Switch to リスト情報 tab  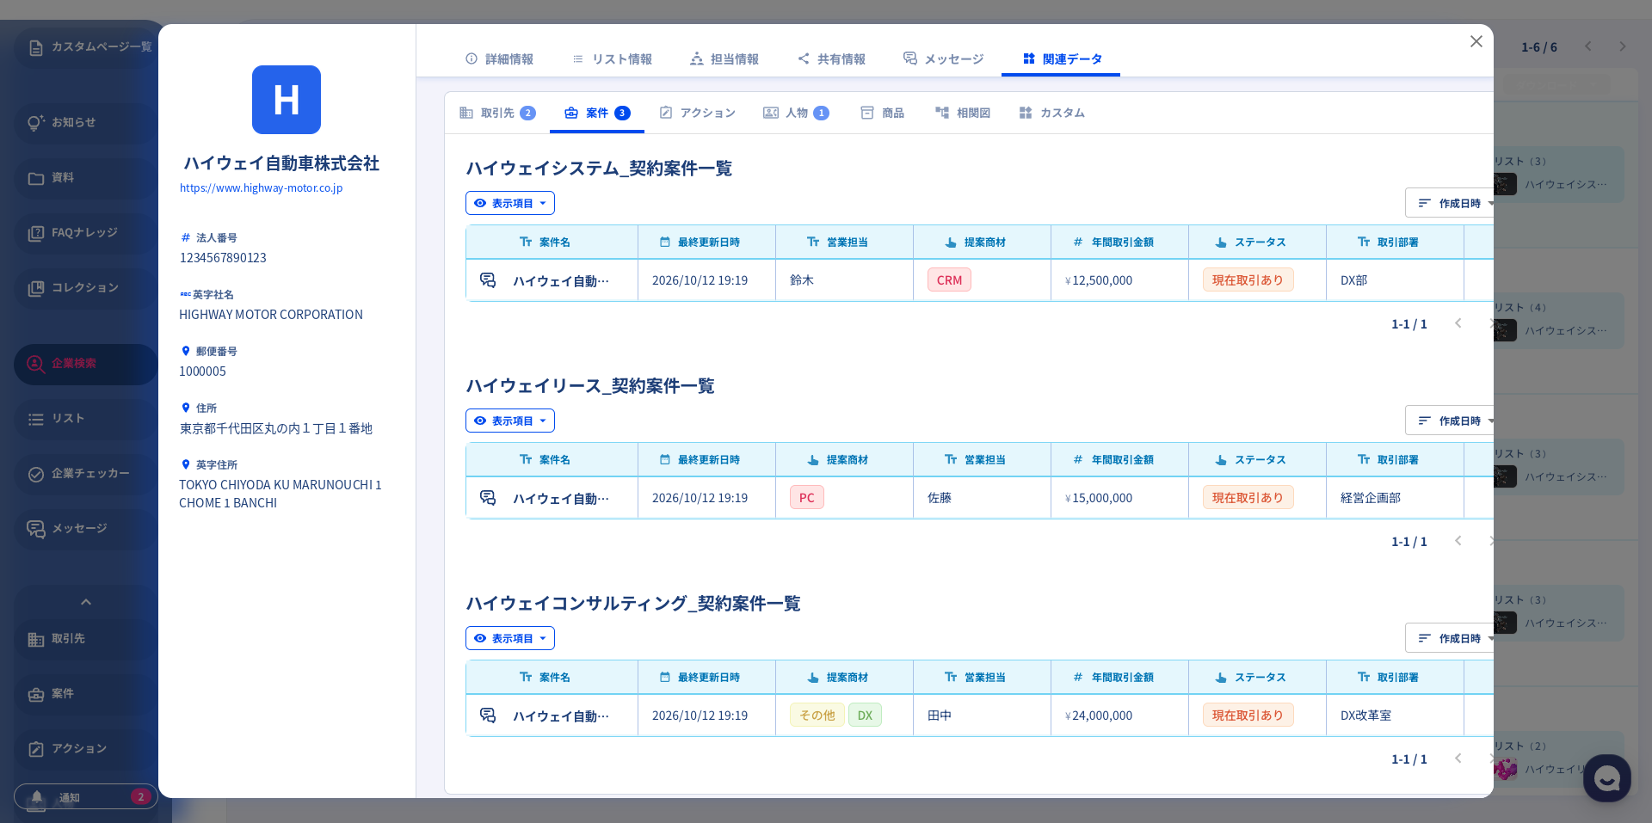[612, 59]
